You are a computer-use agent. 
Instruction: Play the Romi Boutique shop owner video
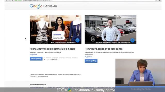click(55, 30)
